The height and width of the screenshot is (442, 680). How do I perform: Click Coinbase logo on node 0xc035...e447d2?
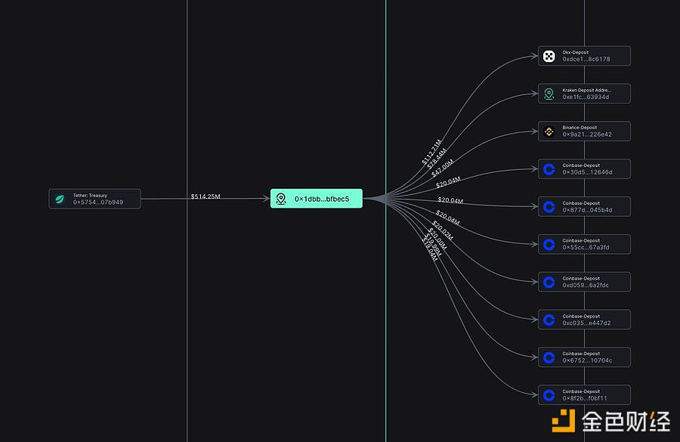point(549,320)
